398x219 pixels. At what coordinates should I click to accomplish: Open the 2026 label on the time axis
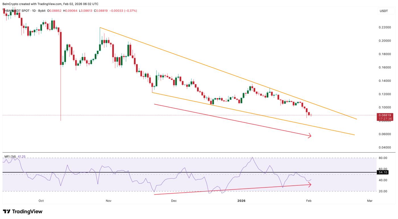point(242,201)
